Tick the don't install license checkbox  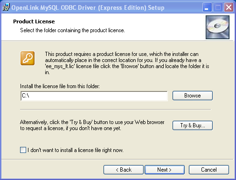pos(23,150)
